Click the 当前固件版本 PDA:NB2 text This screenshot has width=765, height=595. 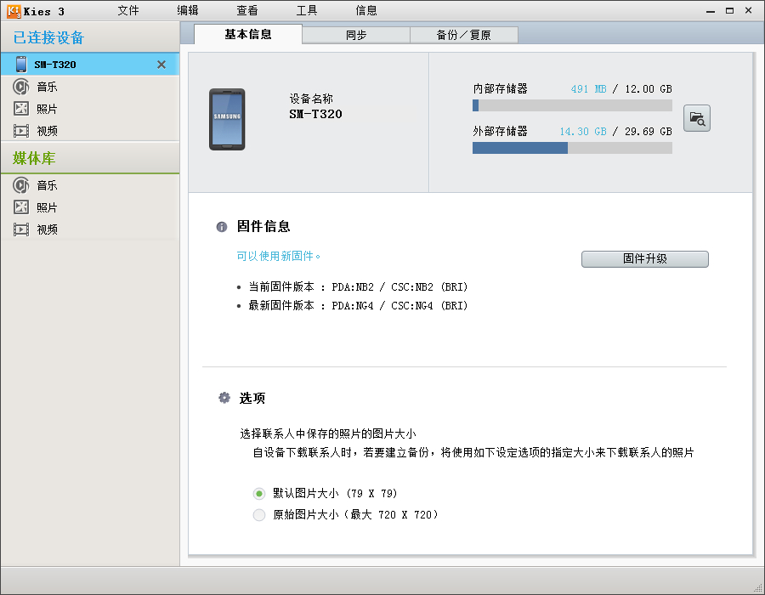(358, 286)
